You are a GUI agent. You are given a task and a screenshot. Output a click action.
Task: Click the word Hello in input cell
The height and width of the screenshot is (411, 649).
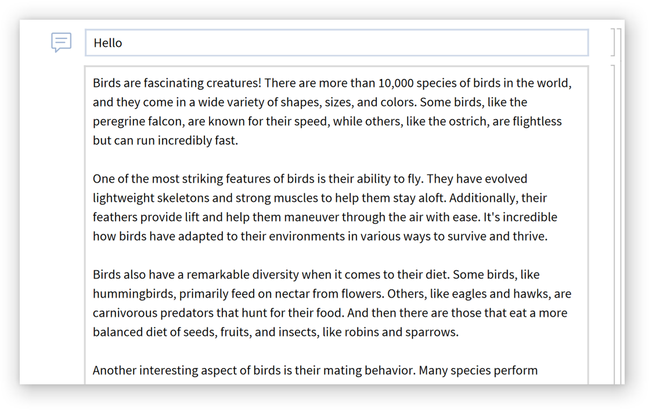(x=108, y=43)
